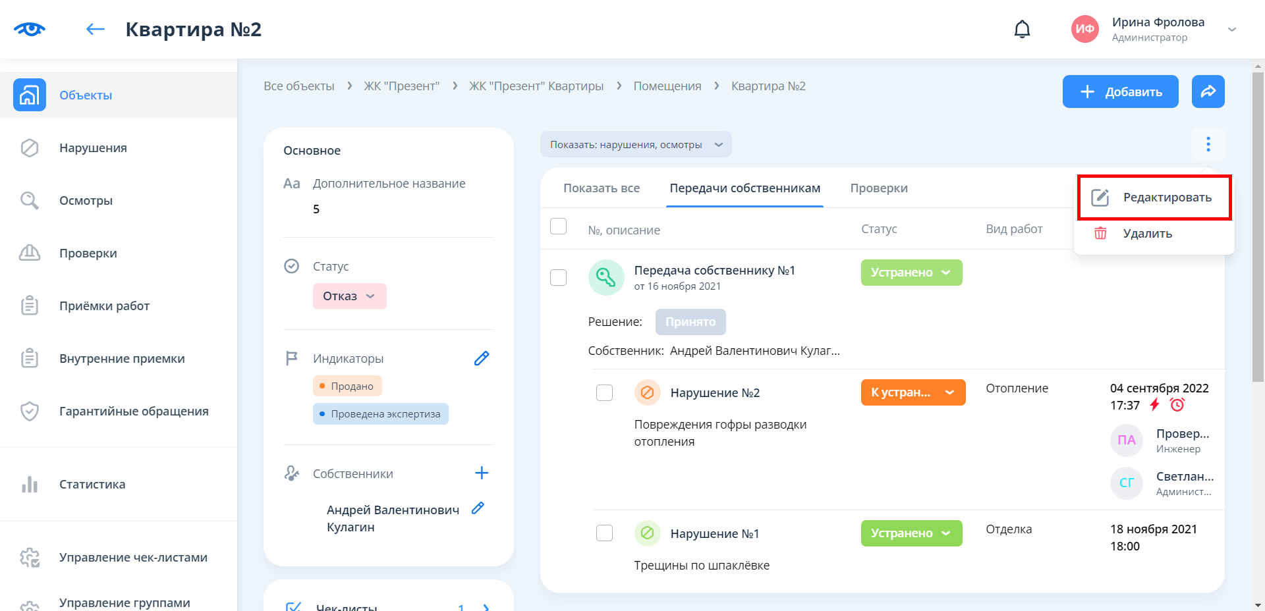Click the Добавить button
This screenshot has width=1265, height=611.
[x=1120, y=92]
